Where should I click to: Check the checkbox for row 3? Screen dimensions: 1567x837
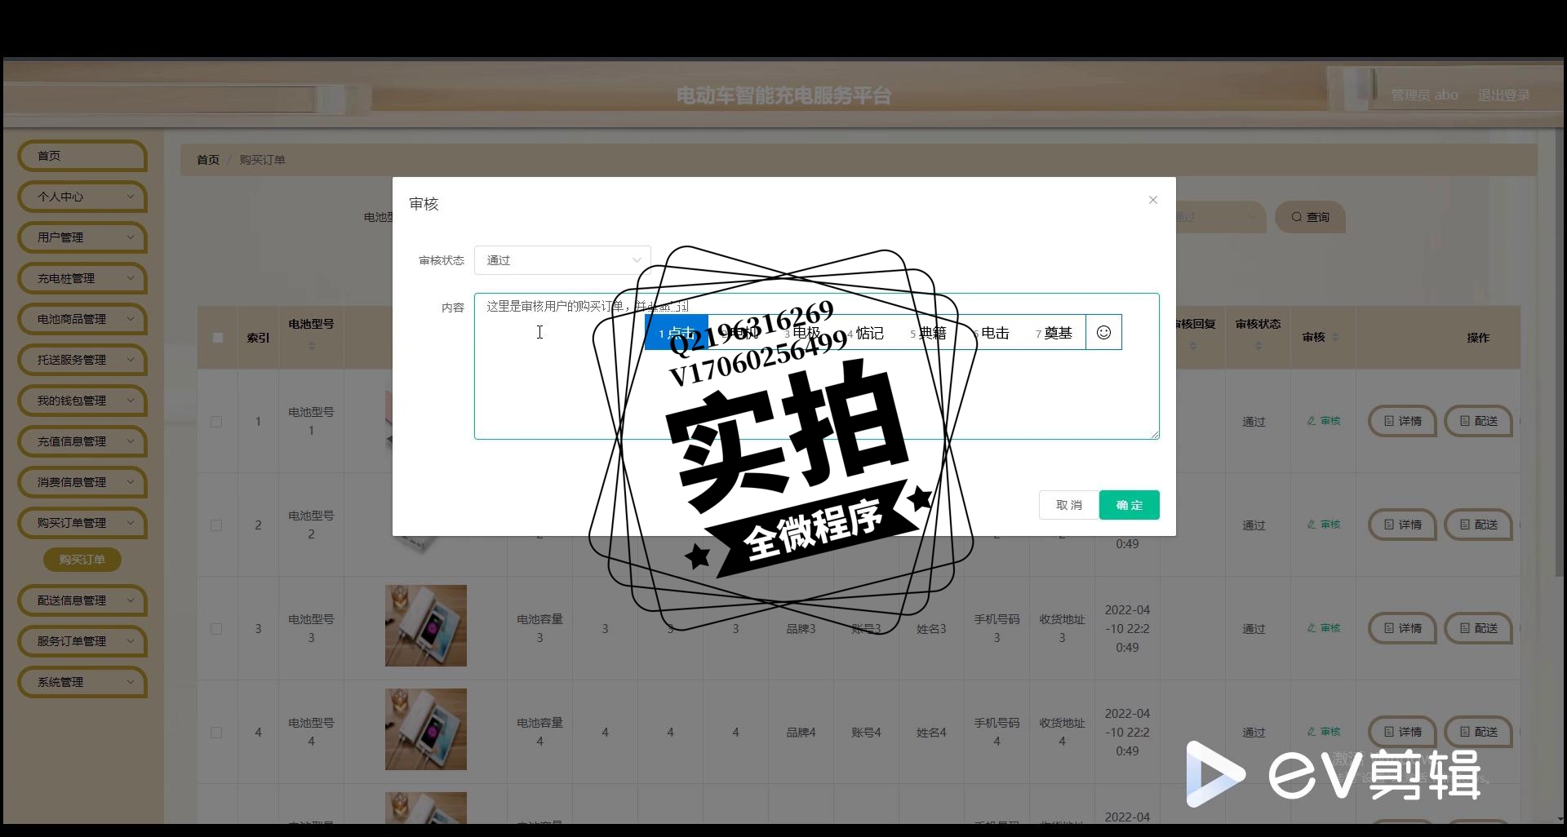[216, 629]
